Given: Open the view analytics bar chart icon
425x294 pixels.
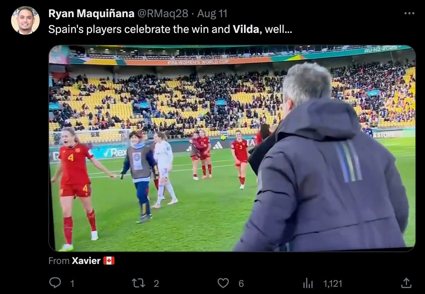Looking at the screenshot, I should [x=308, y=283].
